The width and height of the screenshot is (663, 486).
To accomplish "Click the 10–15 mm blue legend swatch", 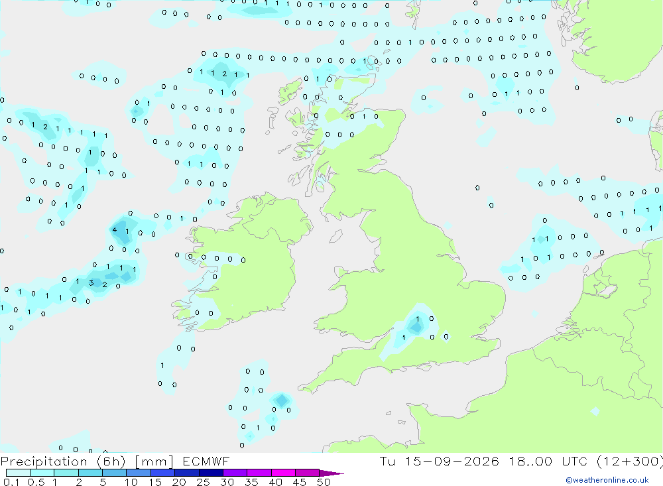I will click(x=139, y=473).
